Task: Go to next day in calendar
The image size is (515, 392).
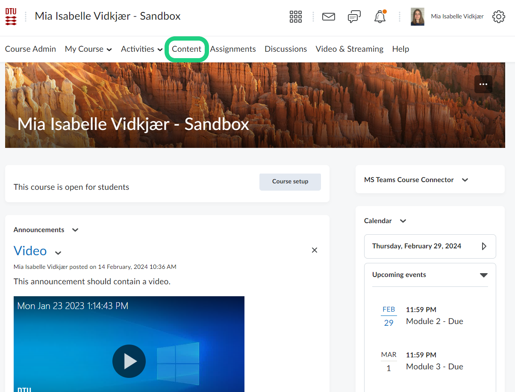Action: pyautogui.click(x=484, y=246)
